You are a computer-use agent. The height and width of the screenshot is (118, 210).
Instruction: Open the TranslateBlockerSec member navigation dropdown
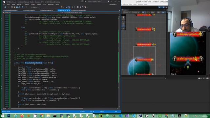pos(90,13)
